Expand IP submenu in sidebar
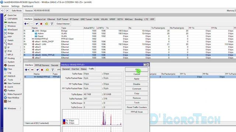The width and height of the screenshot is (236, 132). pos(21,48)
